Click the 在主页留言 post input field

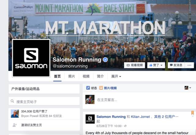point(139,100)
